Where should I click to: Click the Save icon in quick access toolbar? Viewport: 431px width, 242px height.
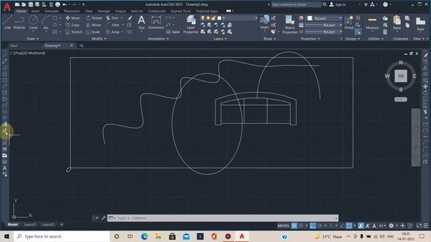30,5
